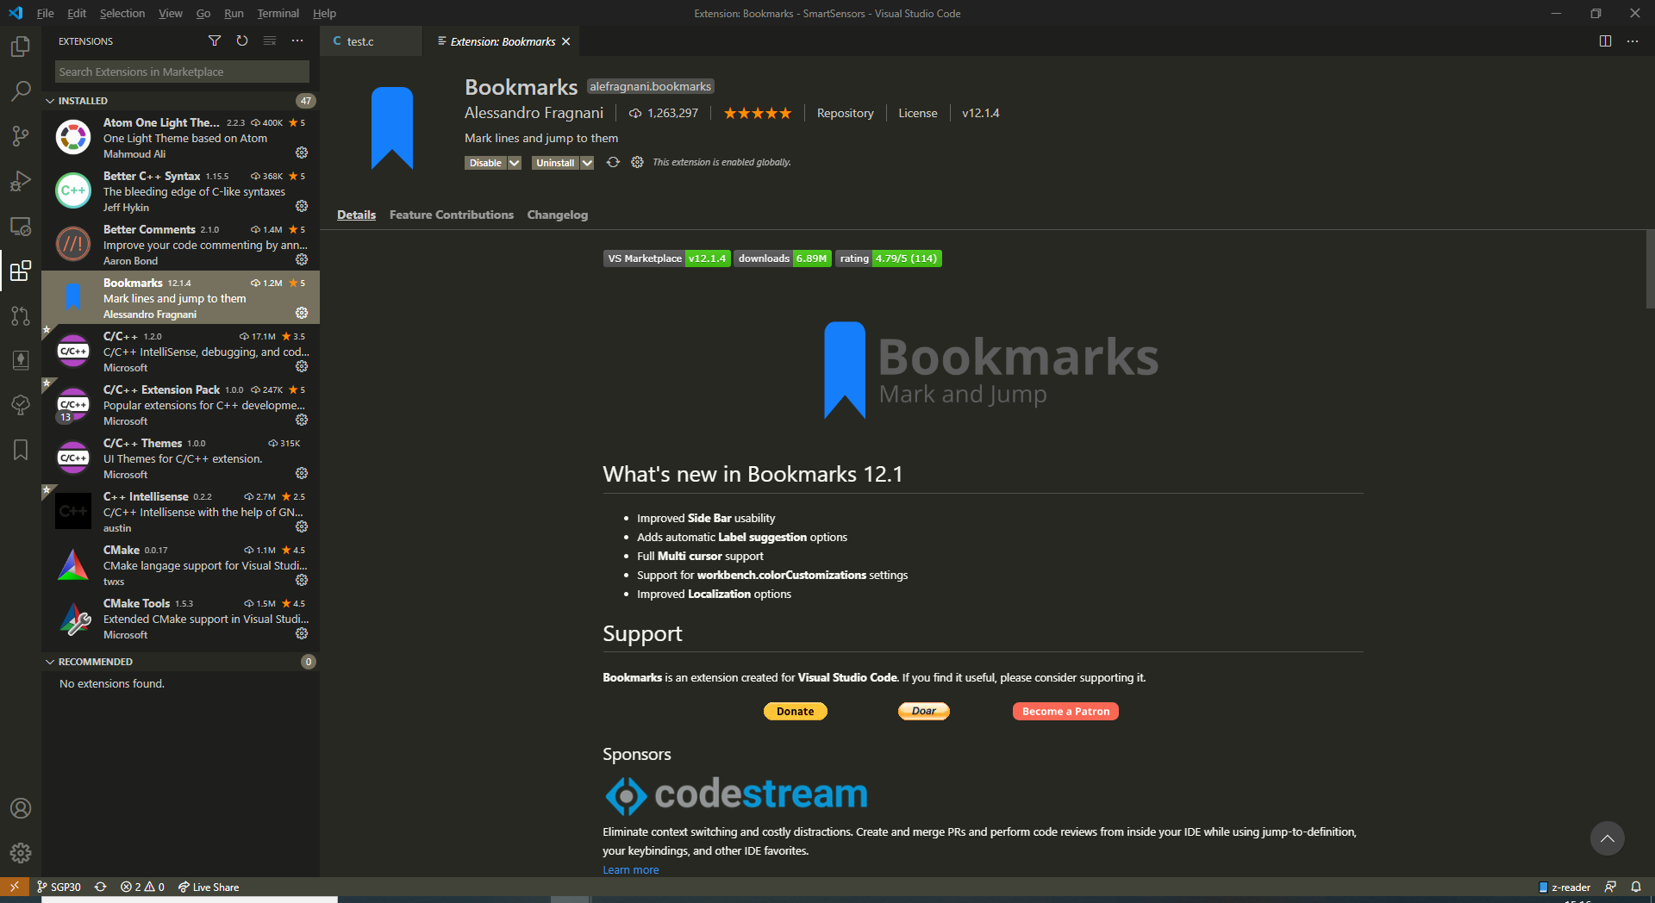Click the feedback icon in status bar
1655x903 pixels.
point(1609,887)
